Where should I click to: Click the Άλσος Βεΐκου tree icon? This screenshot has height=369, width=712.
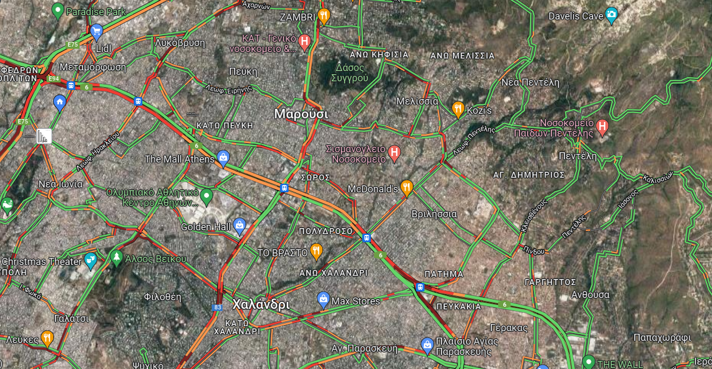click(x=116, y=257)
